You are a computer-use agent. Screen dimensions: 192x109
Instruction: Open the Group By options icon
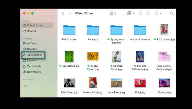(129, 13)
